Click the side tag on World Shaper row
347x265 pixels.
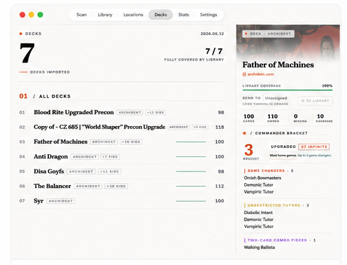point(200,127)
